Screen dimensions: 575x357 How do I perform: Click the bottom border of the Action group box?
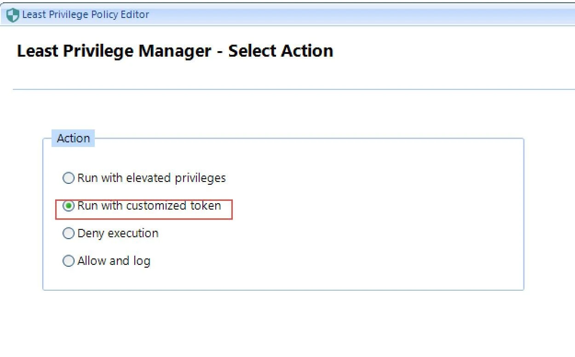point(283,290)
